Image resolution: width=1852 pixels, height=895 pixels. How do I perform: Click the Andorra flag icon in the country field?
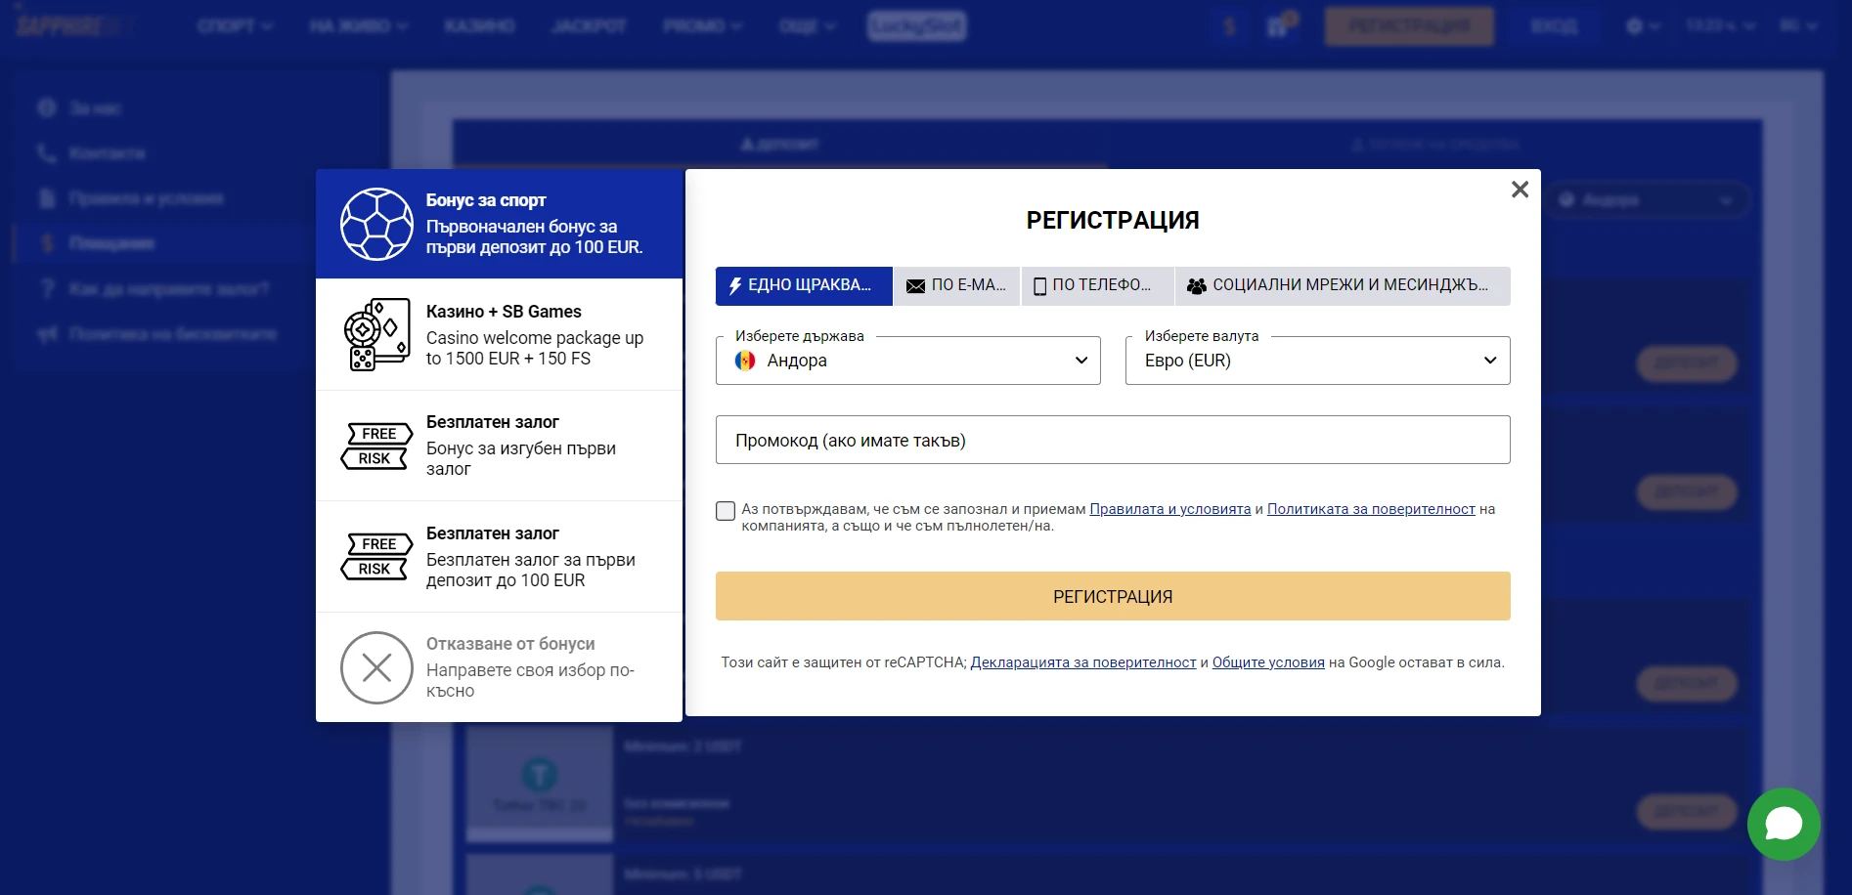coord(745,361)
